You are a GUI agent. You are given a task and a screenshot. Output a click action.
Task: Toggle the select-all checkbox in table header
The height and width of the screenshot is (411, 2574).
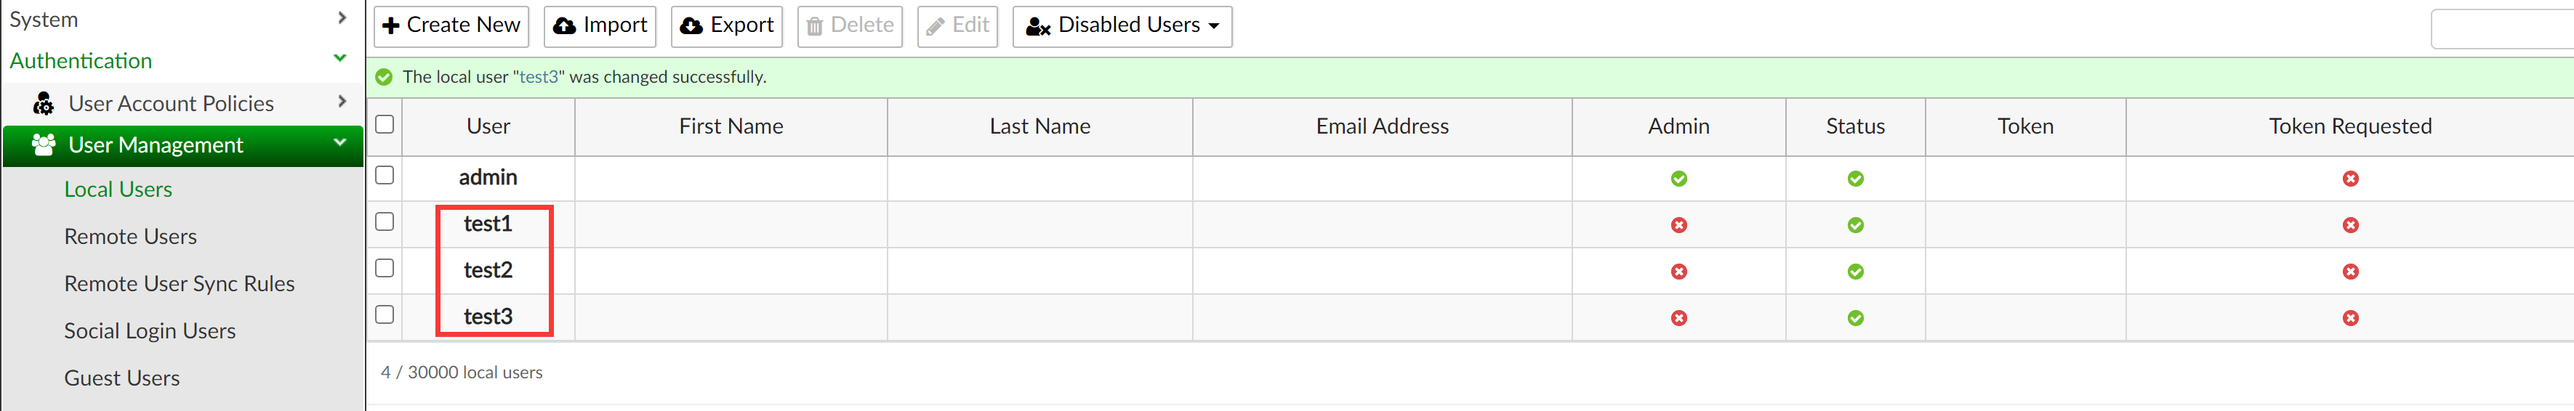[385, 125]
